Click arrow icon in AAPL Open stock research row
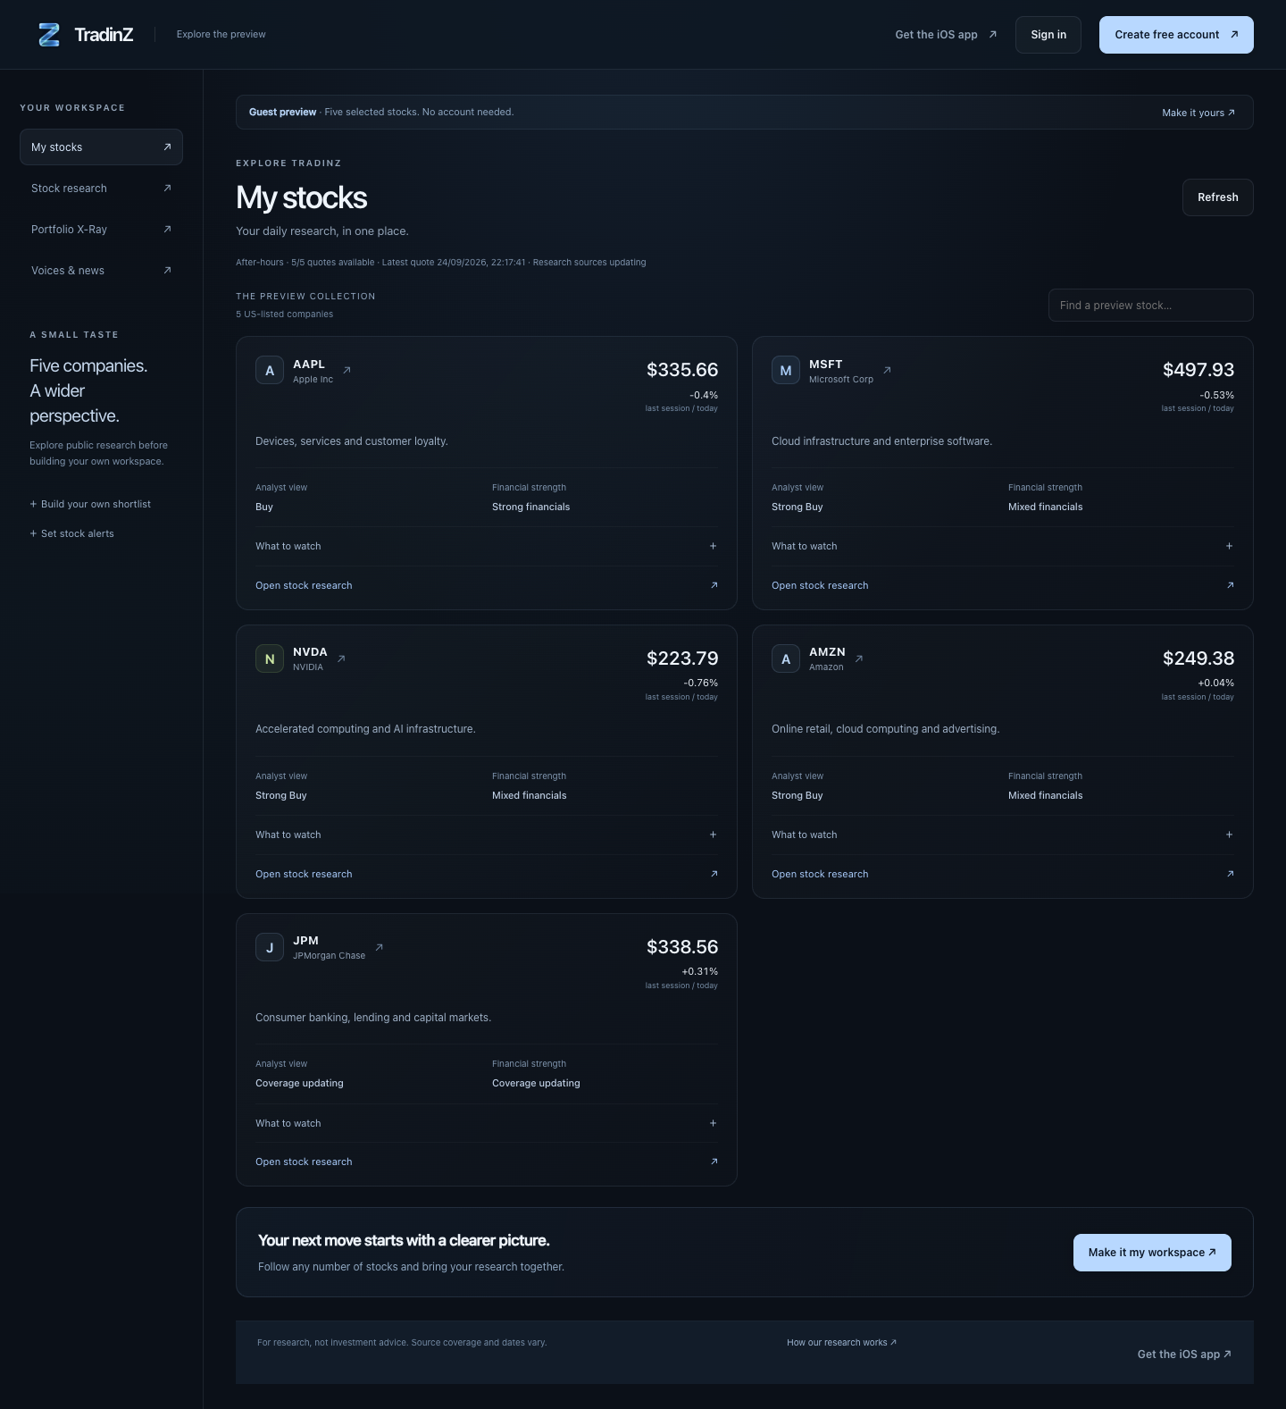1286x1409 pixels. pos(714,585)
